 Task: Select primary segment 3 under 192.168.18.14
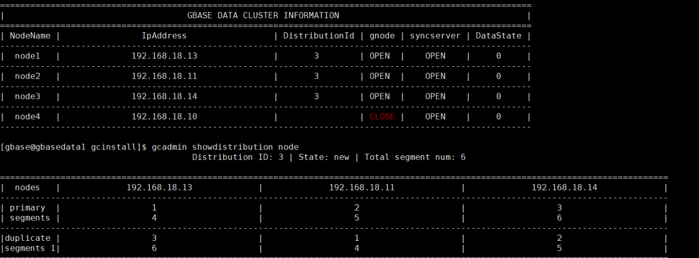[x=559, y=207]
